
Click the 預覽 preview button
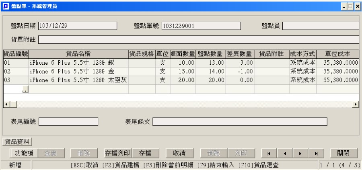pos(214,154)
